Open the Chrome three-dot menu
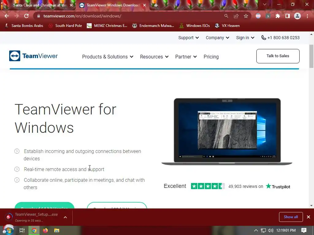This screenshot has height=235, width=314. [307, 16]
